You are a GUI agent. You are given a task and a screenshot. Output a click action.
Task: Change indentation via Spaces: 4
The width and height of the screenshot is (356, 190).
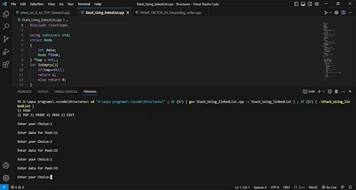click(260, 187)
